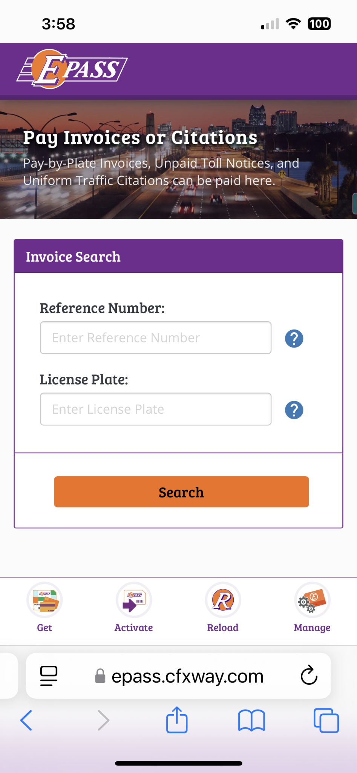This screenshot has height=773, width=357.
Task: Tap the Reload account icon
Action: (x=223, y=600)
